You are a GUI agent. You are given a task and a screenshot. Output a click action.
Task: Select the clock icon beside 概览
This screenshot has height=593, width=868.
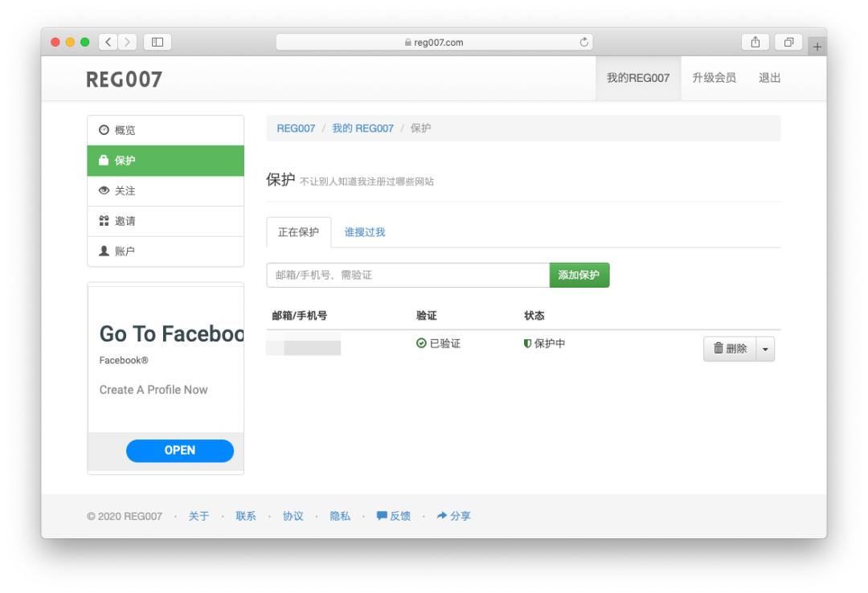[x=103, y=129]
